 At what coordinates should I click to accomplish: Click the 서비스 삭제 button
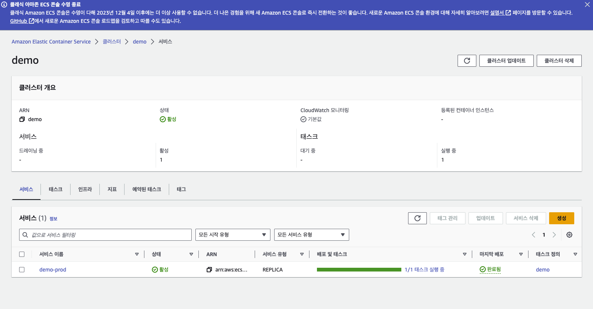pos(526,218)
